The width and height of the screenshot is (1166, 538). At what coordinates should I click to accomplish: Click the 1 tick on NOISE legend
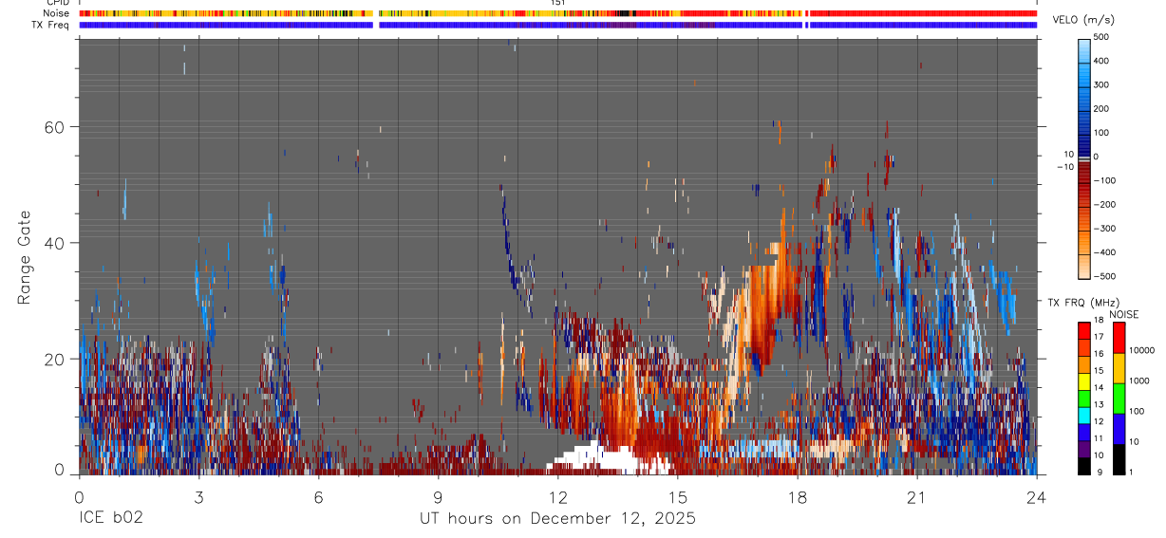(x=1133, y=472)
